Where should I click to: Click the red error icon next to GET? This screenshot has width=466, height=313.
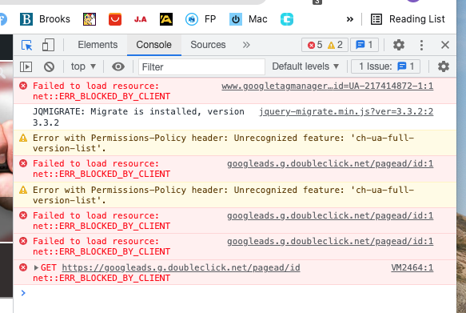[x=23, y=267]
